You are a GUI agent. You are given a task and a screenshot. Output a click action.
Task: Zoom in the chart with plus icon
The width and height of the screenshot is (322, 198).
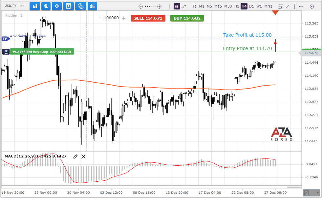[x=159, y=7]
